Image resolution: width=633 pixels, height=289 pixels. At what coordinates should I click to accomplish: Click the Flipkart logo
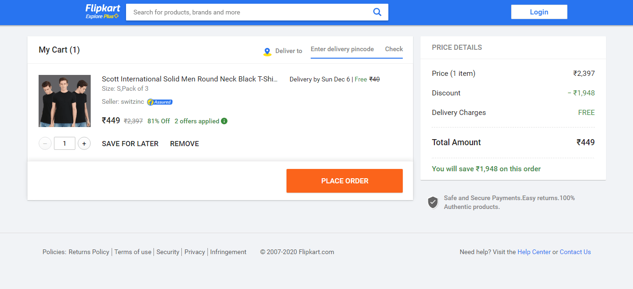point(102,8)
